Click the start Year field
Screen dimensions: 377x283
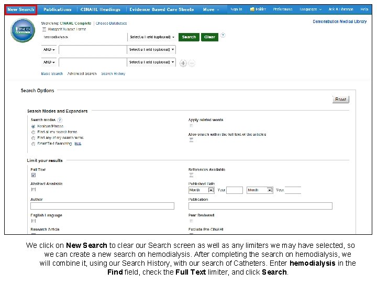click(235, 190)
